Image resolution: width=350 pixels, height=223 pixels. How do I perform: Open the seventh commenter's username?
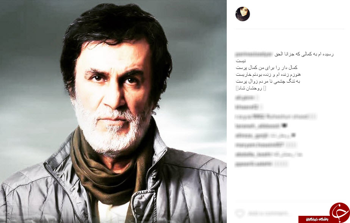253,154
